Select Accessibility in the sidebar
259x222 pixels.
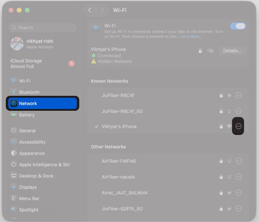42,142
